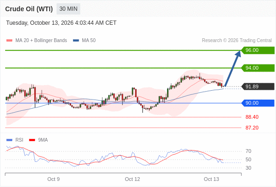Click the 91.89 current price tag
The width and height of the screenshot is (276, 187).
[x=258, y=86]
